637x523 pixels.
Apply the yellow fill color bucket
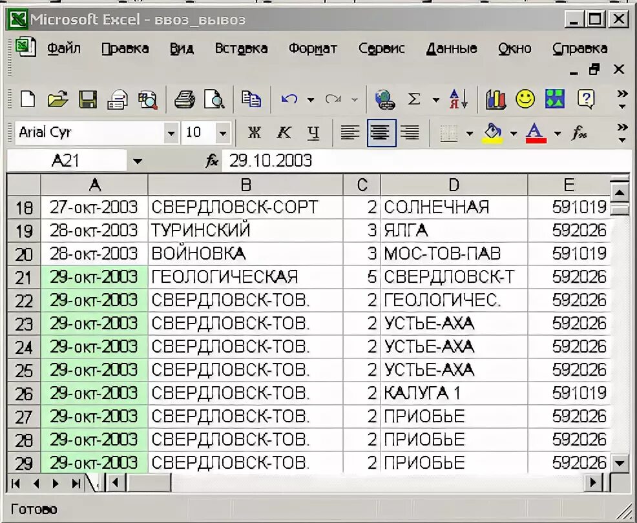pos(492,133)
